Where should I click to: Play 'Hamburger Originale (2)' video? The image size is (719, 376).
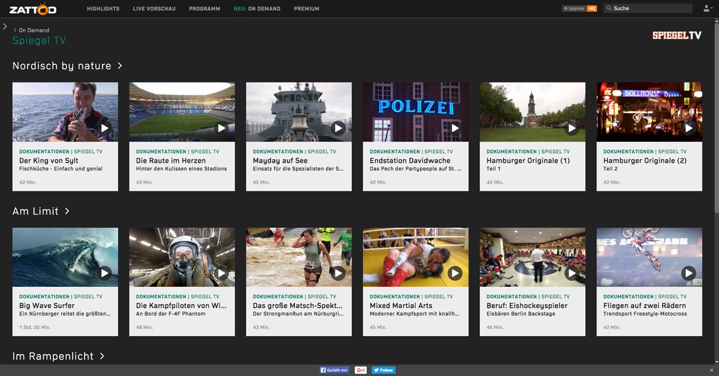coord(689,128)
